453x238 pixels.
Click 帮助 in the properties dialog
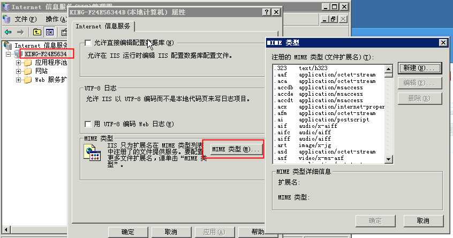pos(256,232)
